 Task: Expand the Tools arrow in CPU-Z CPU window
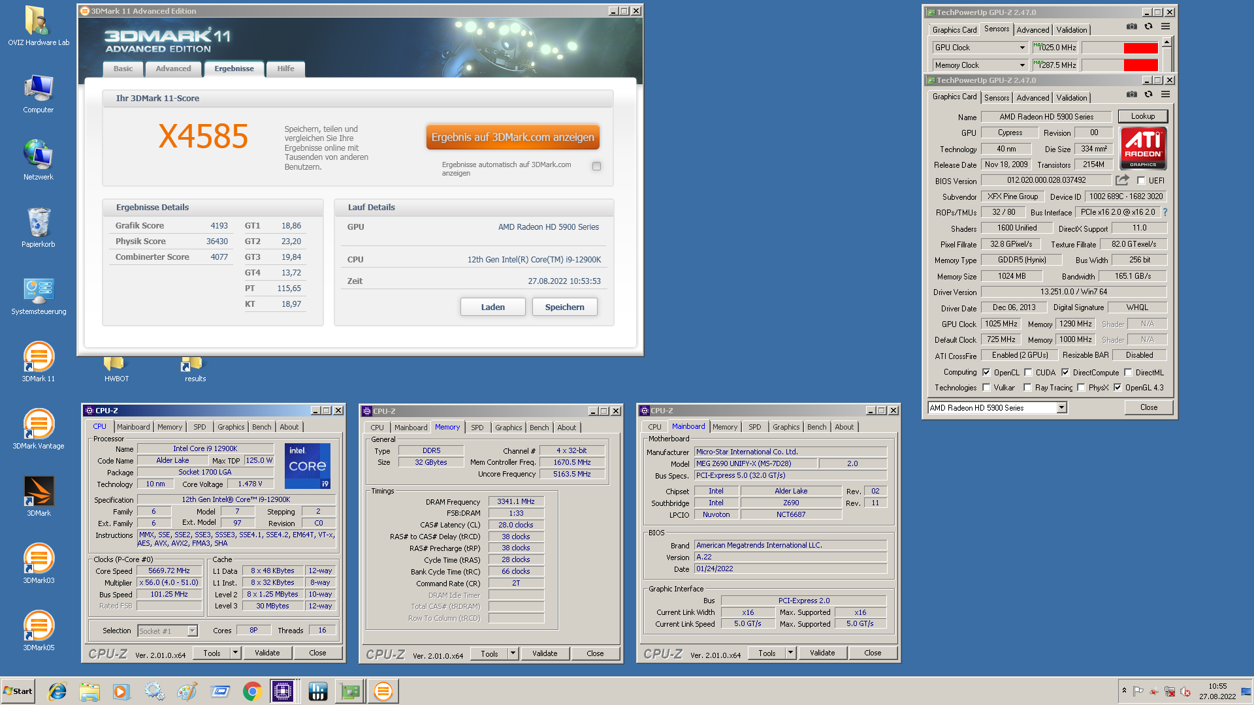pyautogui.click(x=235, y=653)
